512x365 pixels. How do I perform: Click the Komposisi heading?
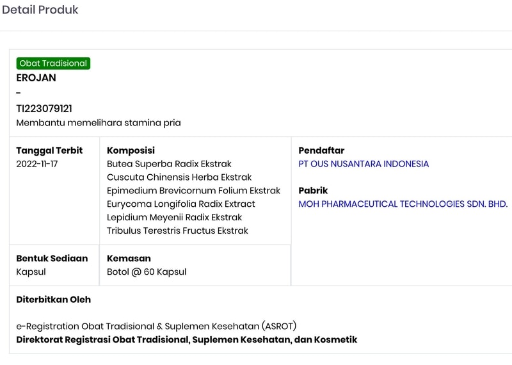point(131,150)
